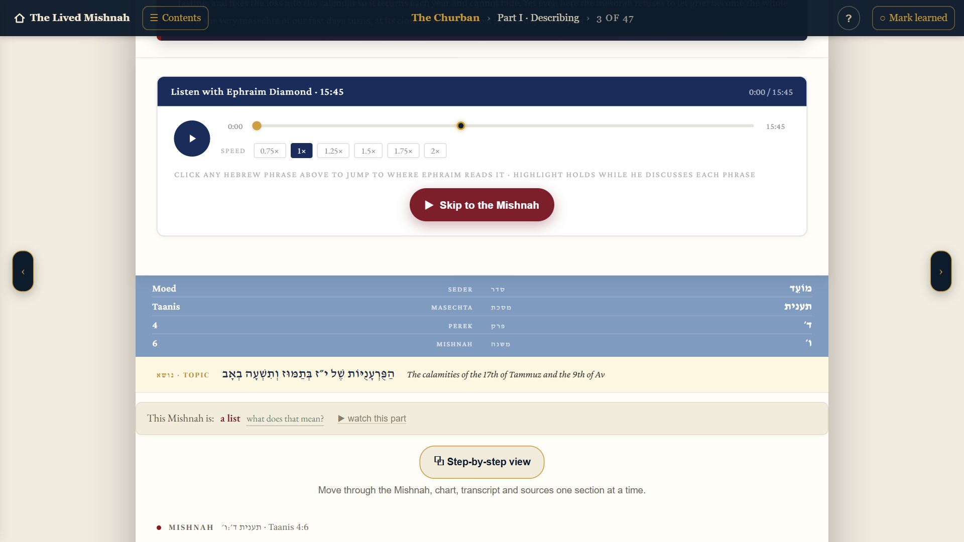This screenshot has height=542, width=964.
Task: Click the '0:00 / 15:45' time readout in header
Action: pos(771,92)
